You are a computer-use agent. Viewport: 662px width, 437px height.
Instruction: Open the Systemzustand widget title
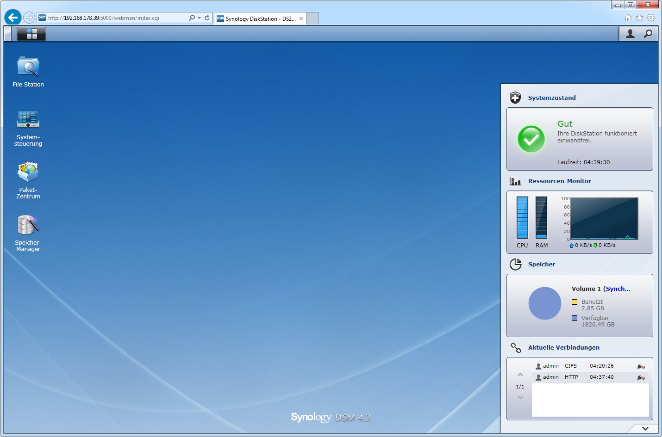coord(552,98)
